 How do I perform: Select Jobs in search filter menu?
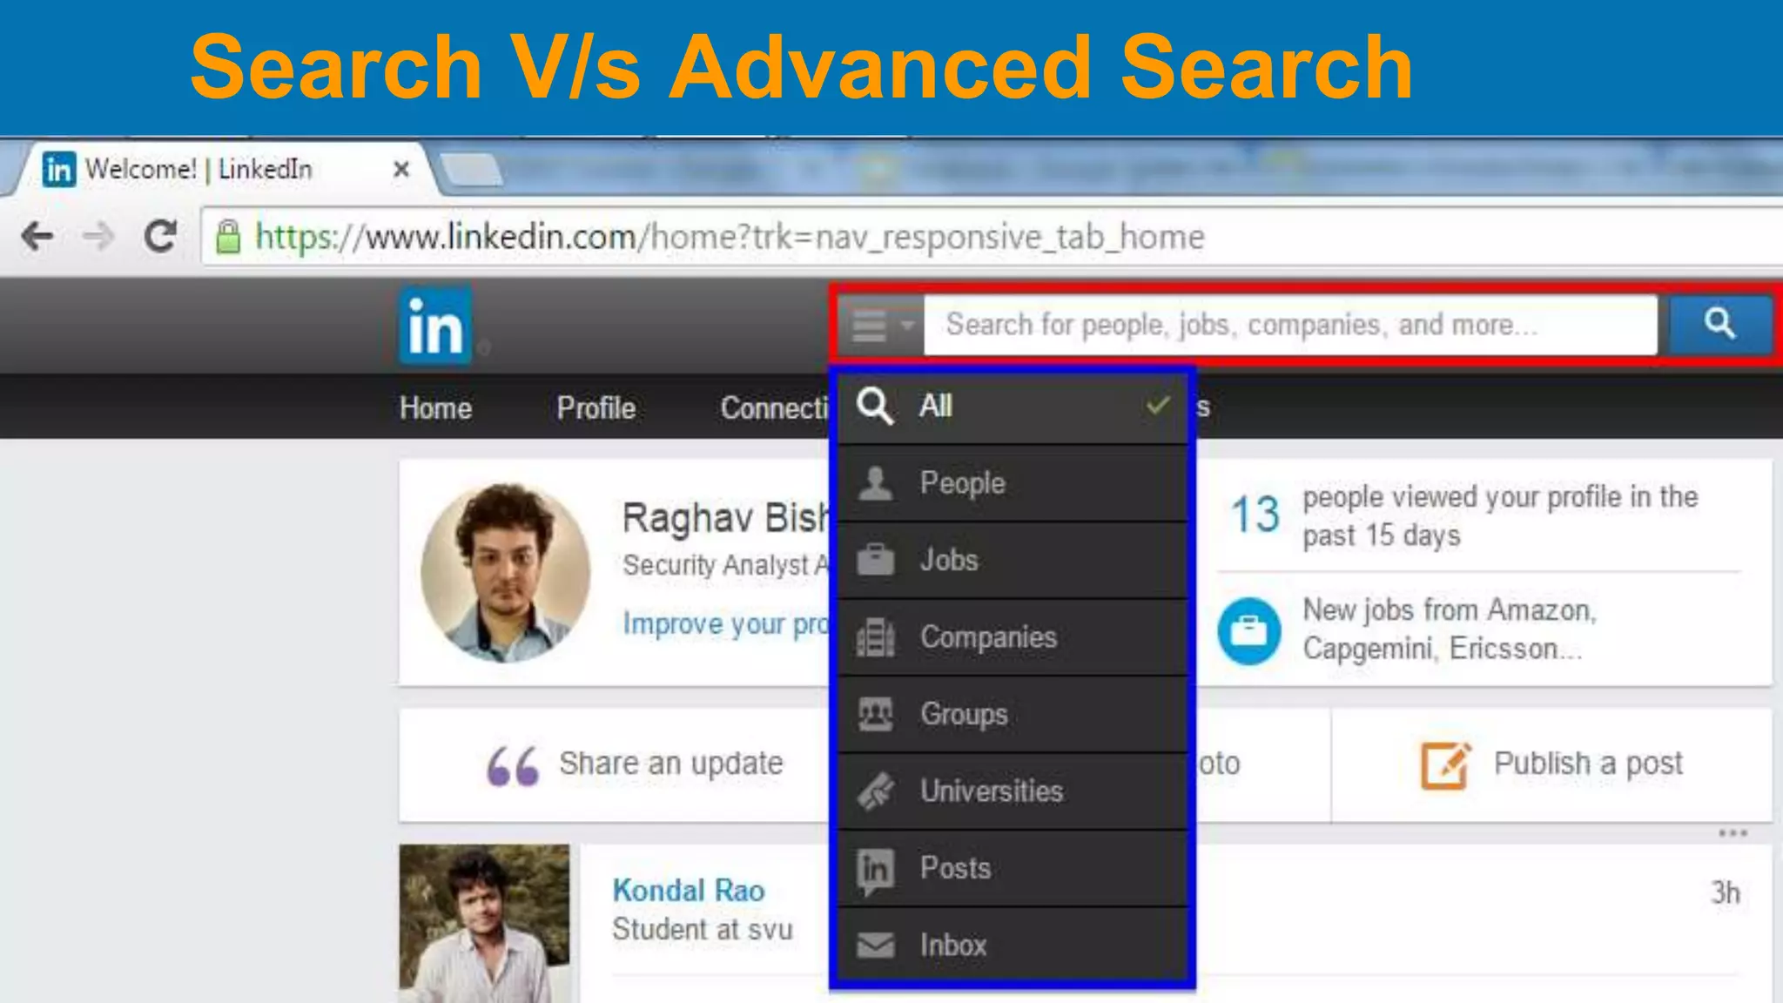click(1013, 560)
